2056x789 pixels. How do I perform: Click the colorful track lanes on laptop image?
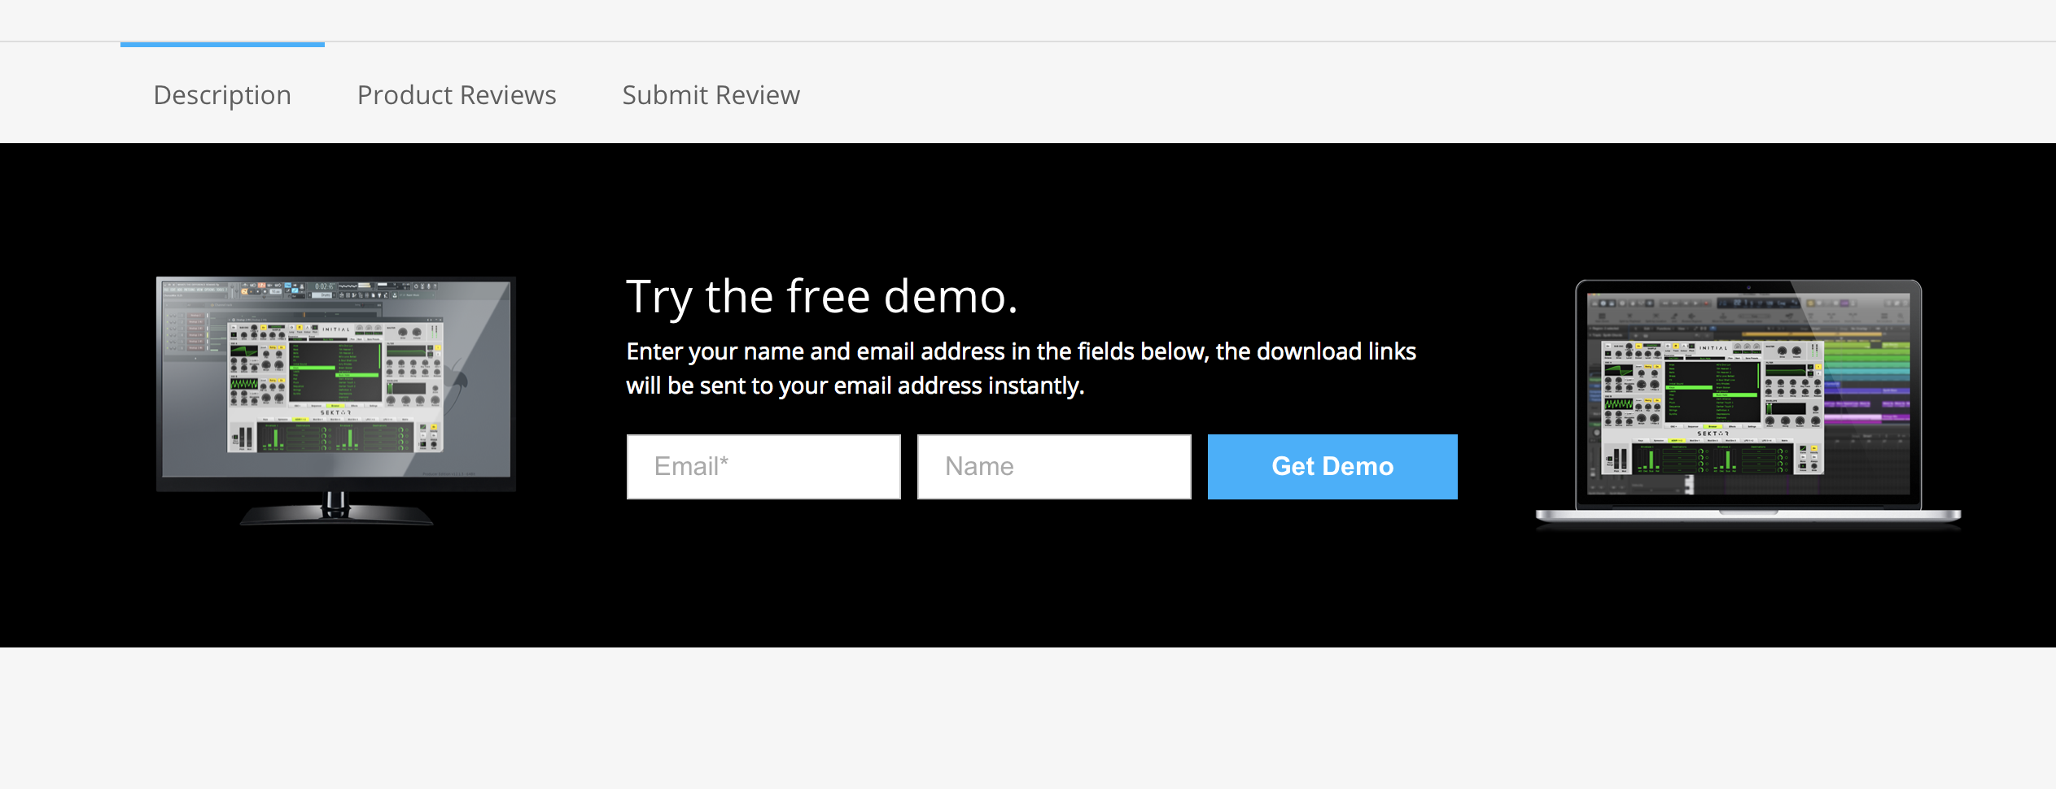click(x=1868, y=382)
